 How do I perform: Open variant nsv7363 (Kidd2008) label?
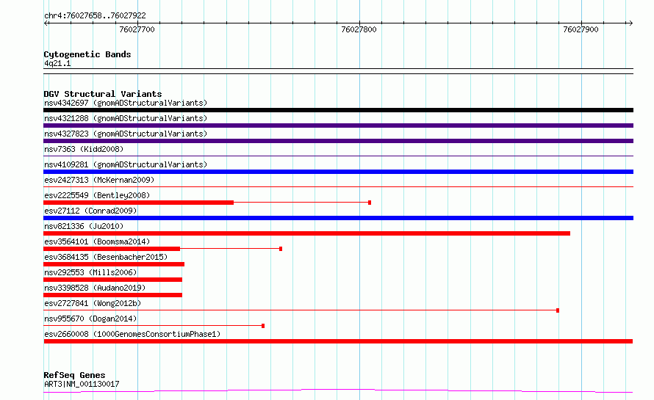click(84, 149)
